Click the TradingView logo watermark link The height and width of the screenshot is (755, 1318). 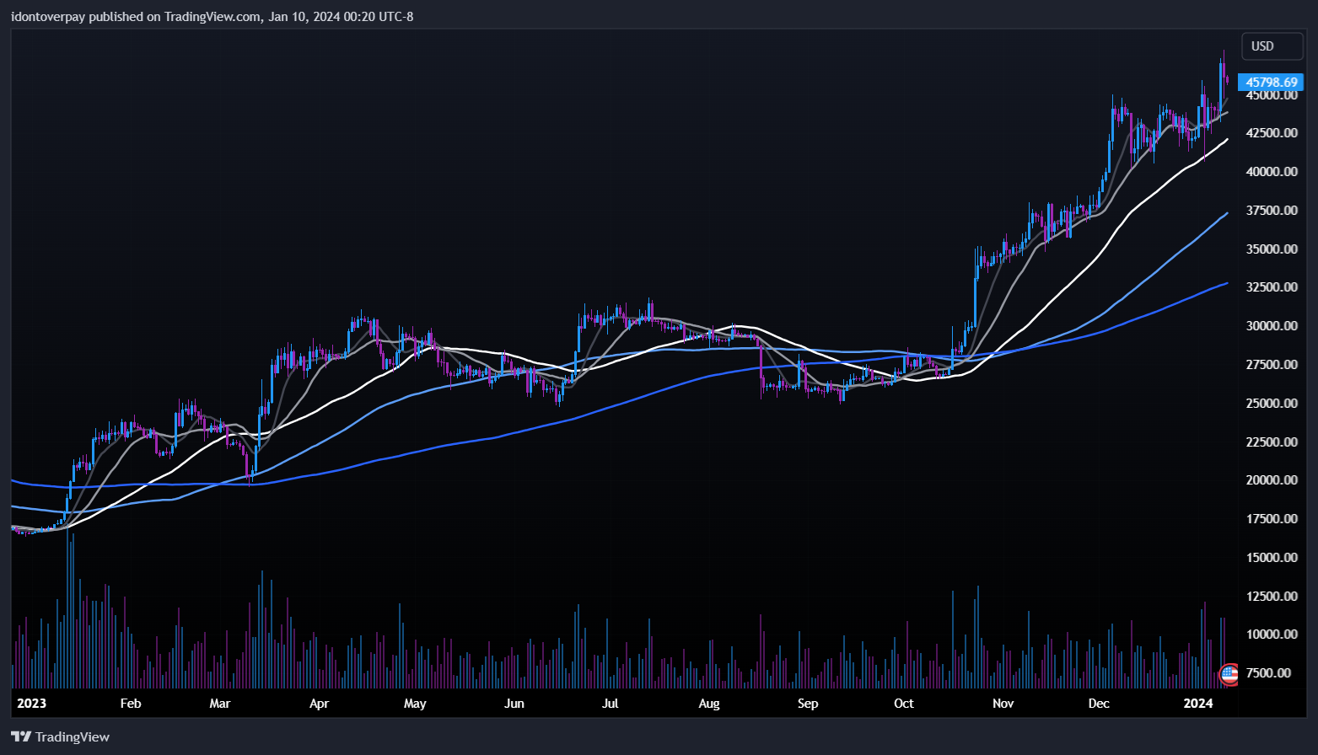pos(61,736)
